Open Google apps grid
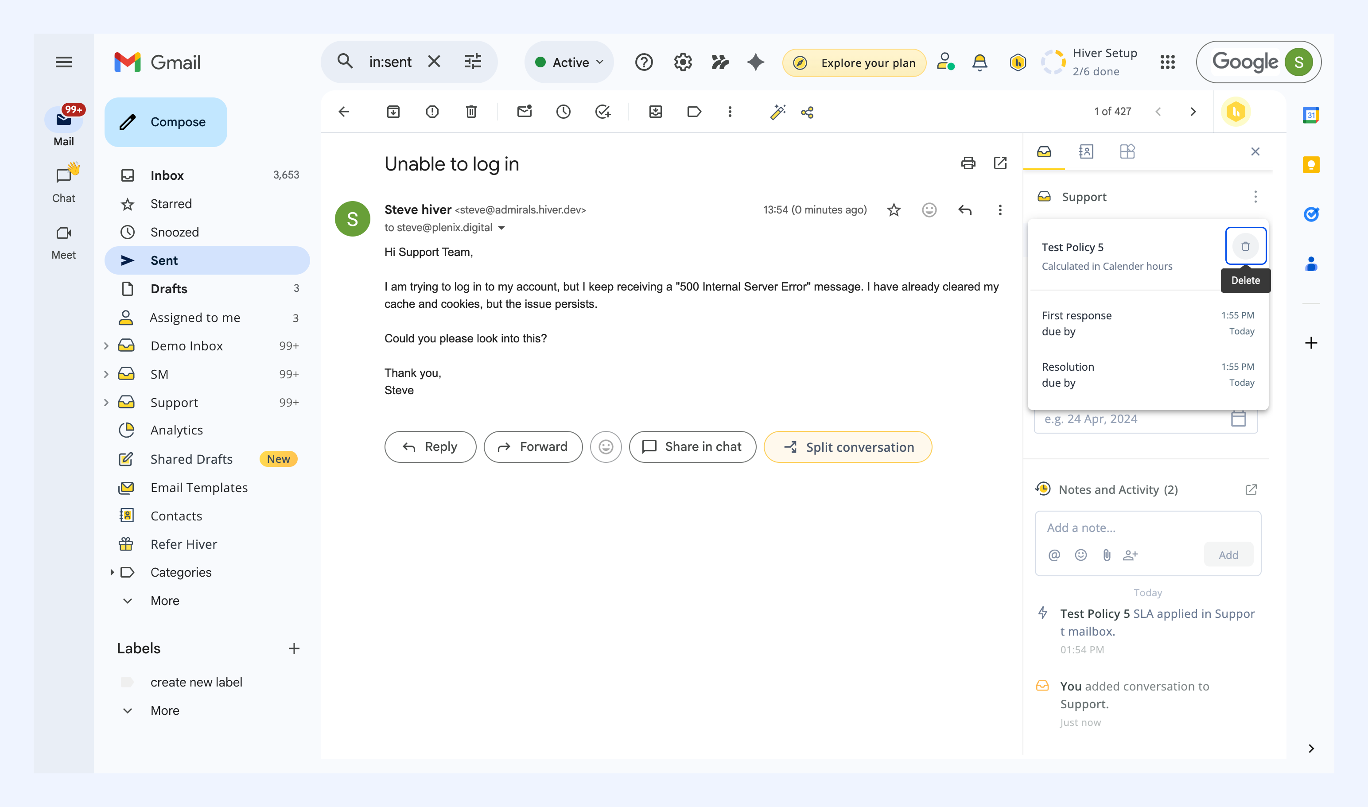The height and width of the screenshot is (807, 1368). (1167, 62)
